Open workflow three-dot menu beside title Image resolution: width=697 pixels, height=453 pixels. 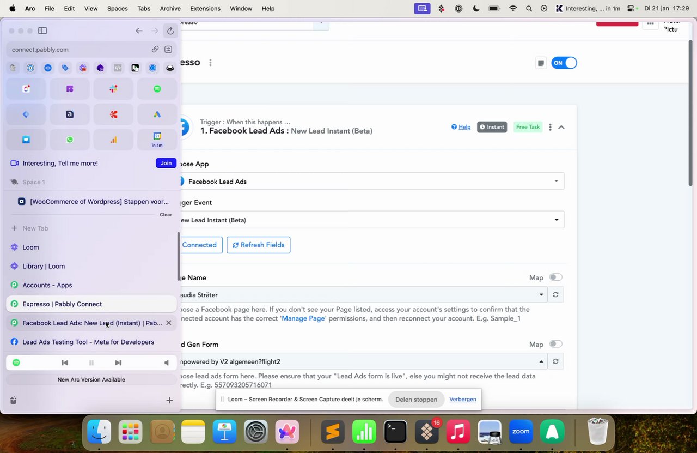[210, 63]
